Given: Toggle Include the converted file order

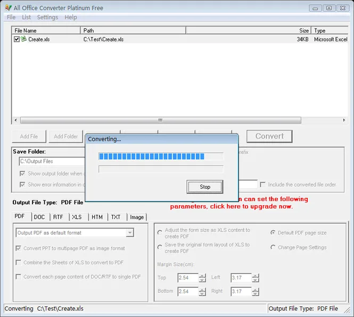Looking at the screenshot, I should [262, 185].
